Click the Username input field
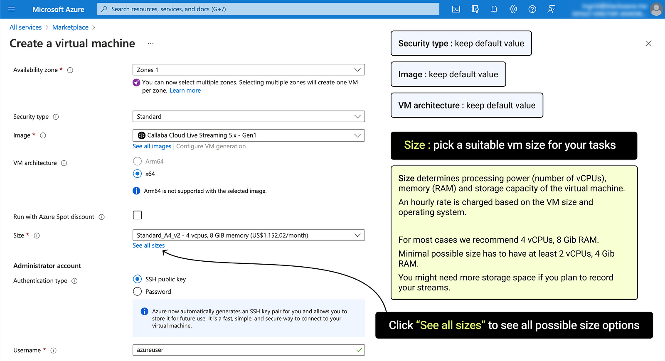Image resolution: width=665 pixels, height=361 pixels. (249, 350)
